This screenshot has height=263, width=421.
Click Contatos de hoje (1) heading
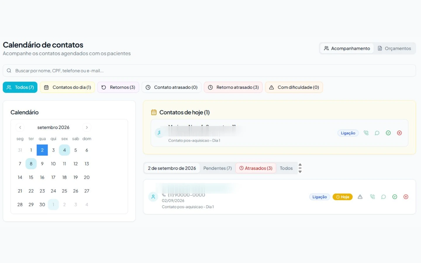tap(184, 112)
